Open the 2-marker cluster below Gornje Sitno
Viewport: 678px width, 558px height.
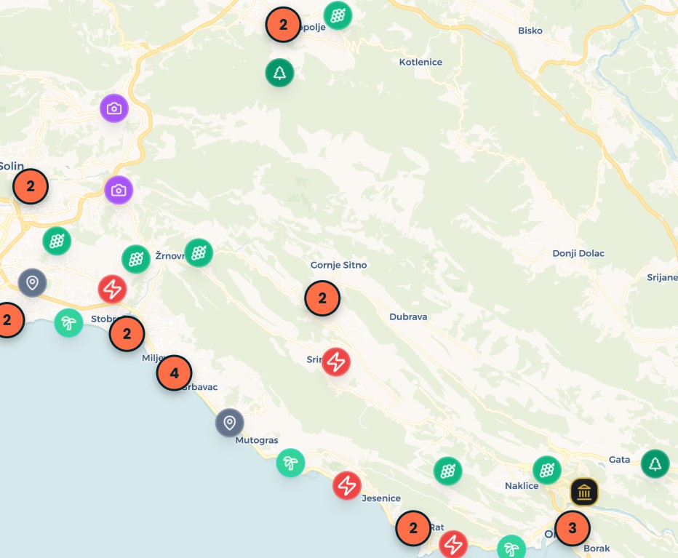322,298
